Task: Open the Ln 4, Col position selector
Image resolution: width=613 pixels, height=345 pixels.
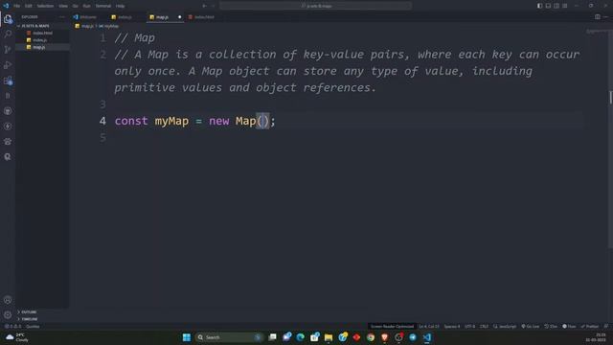Action: tap(429, 326)
